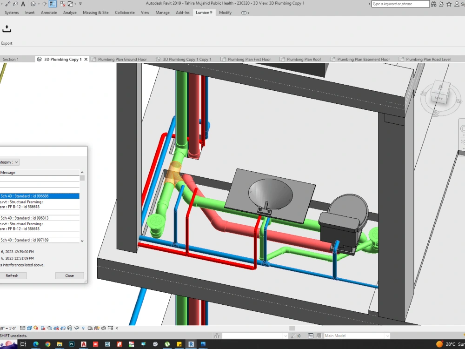
Task: Toggle Thin Lines in quick access toolbar
Action: coord(53,4)
